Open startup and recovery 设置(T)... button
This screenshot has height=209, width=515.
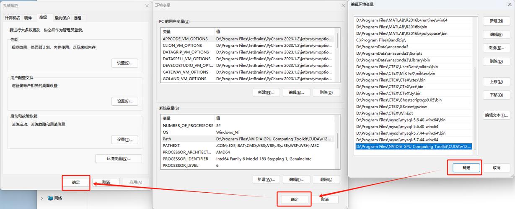[x=124, y=140]
